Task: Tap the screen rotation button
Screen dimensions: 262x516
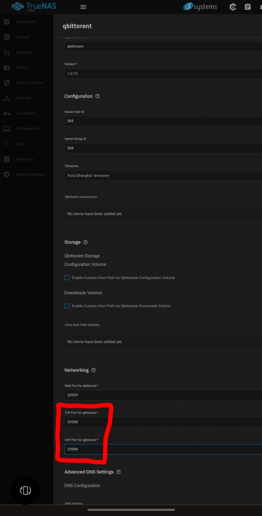Action: (x=25, y=491)
